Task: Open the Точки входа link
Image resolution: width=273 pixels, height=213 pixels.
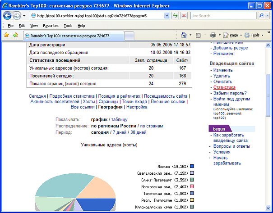Action: pos(134,101)
